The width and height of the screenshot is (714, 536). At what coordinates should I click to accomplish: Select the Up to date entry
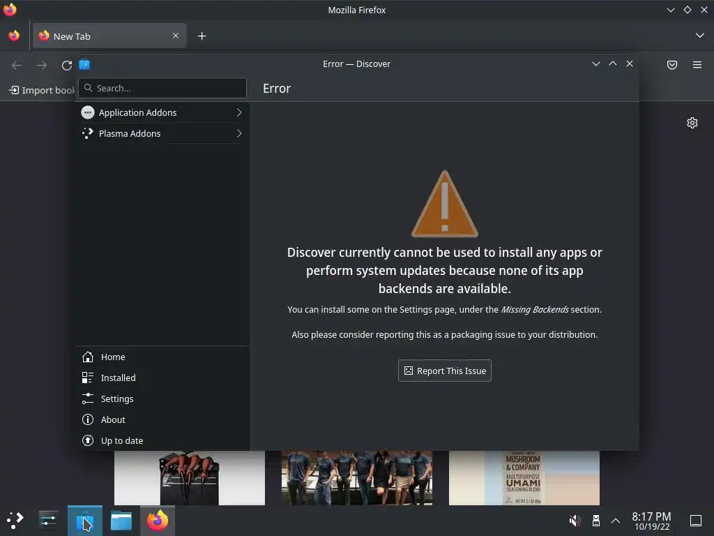coord(162,441)
